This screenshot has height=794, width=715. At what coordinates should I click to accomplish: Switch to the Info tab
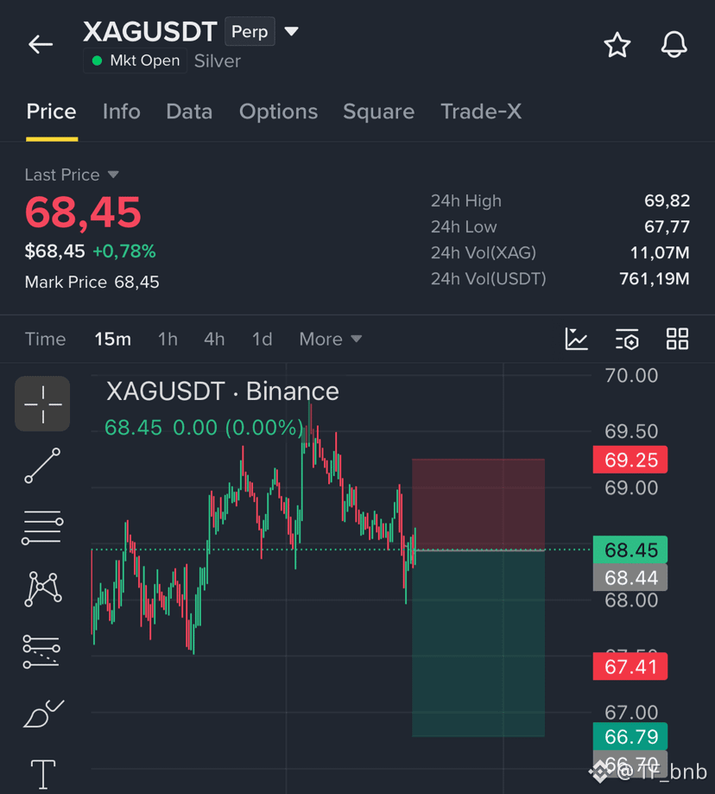pos(122,111)
